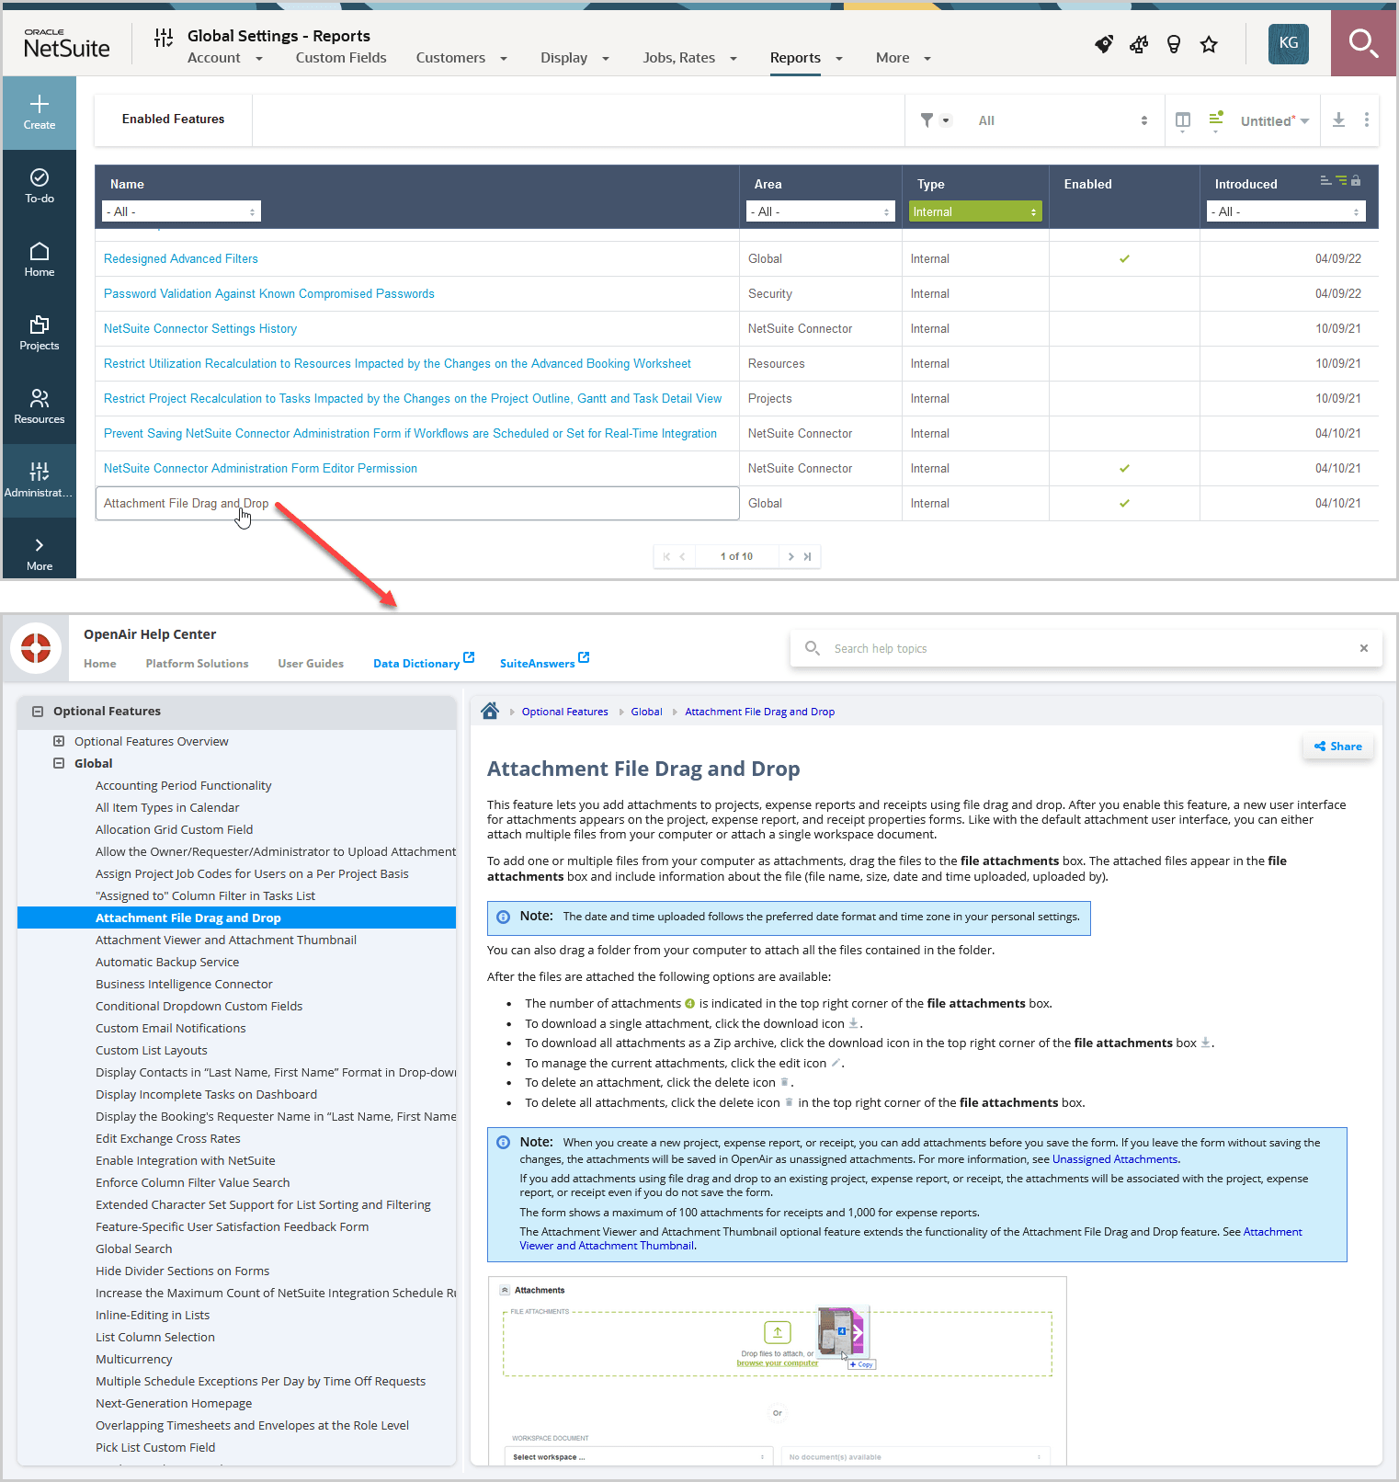The width and height of the screenshot is (1399, 1482).
Task: Toggle Enabled checkmark for Redesigned Advanced Filters
Action: click(x=1124, y=259)
